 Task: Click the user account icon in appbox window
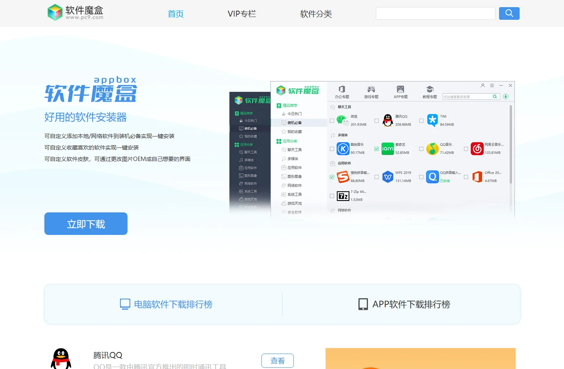482,85
